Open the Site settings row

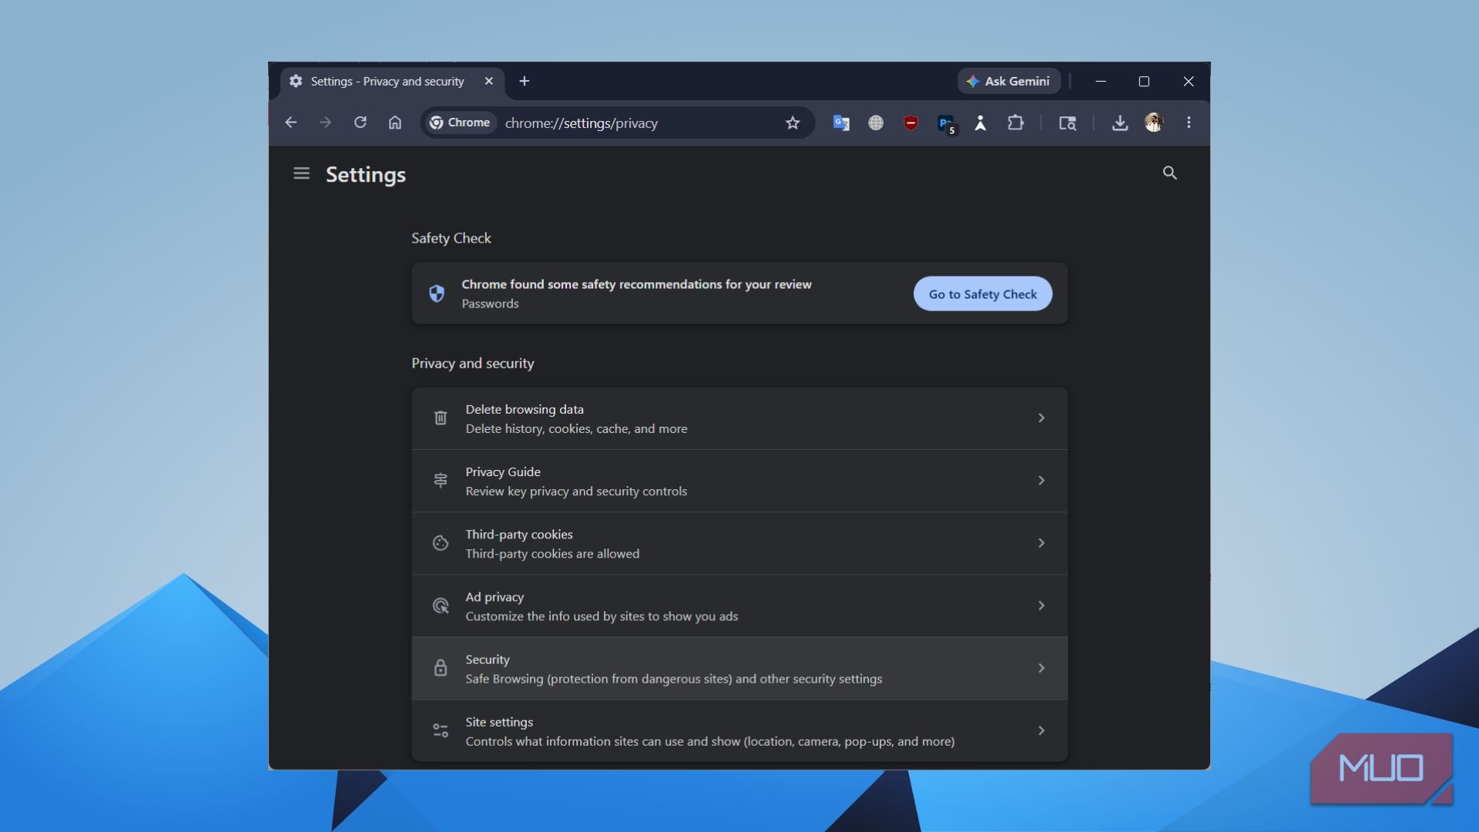click(x=739, y=731)
